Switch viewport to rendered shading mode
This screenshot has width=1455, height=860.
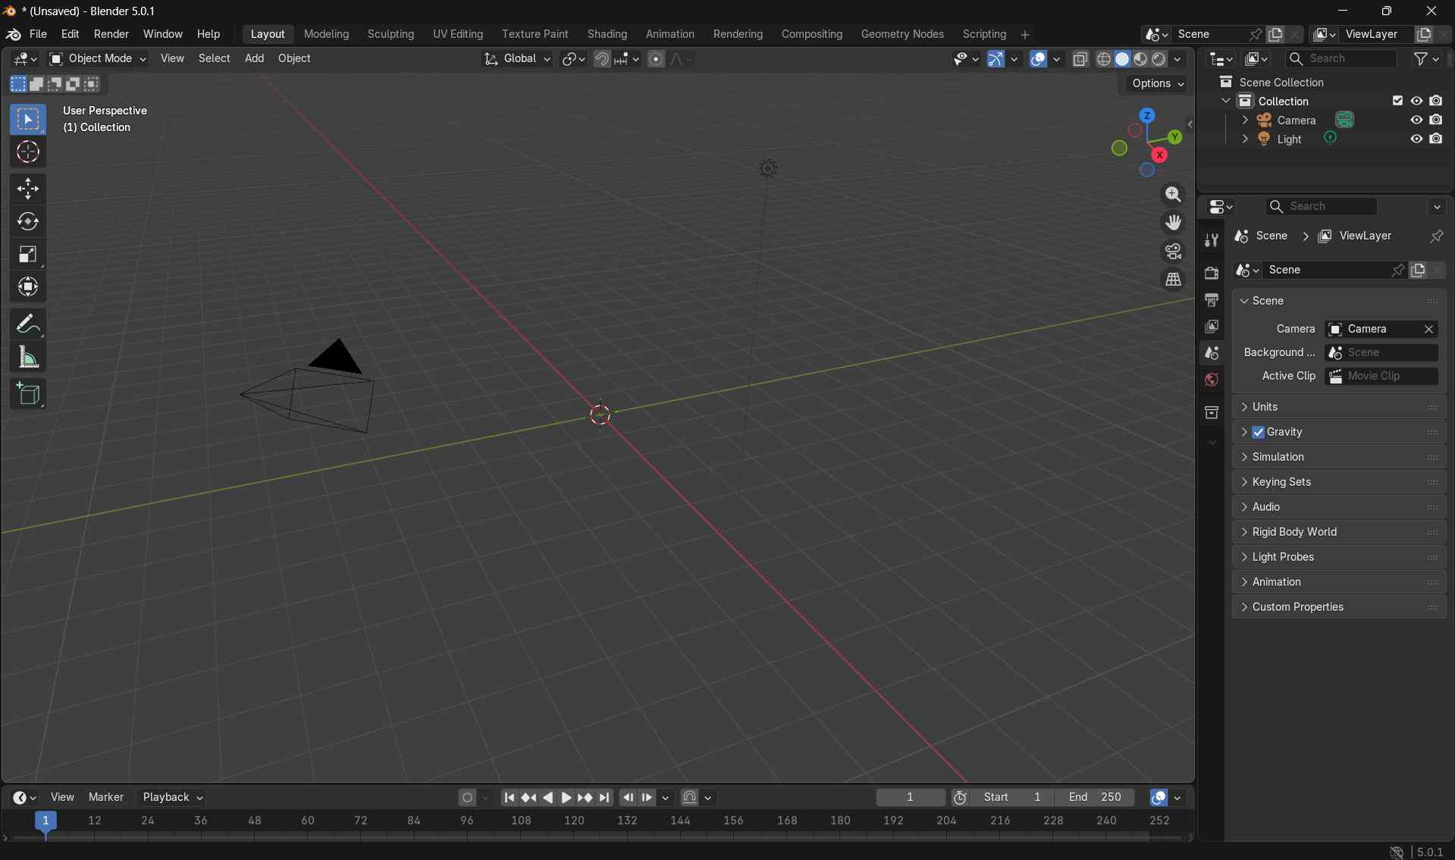[x=1161, y=59]
